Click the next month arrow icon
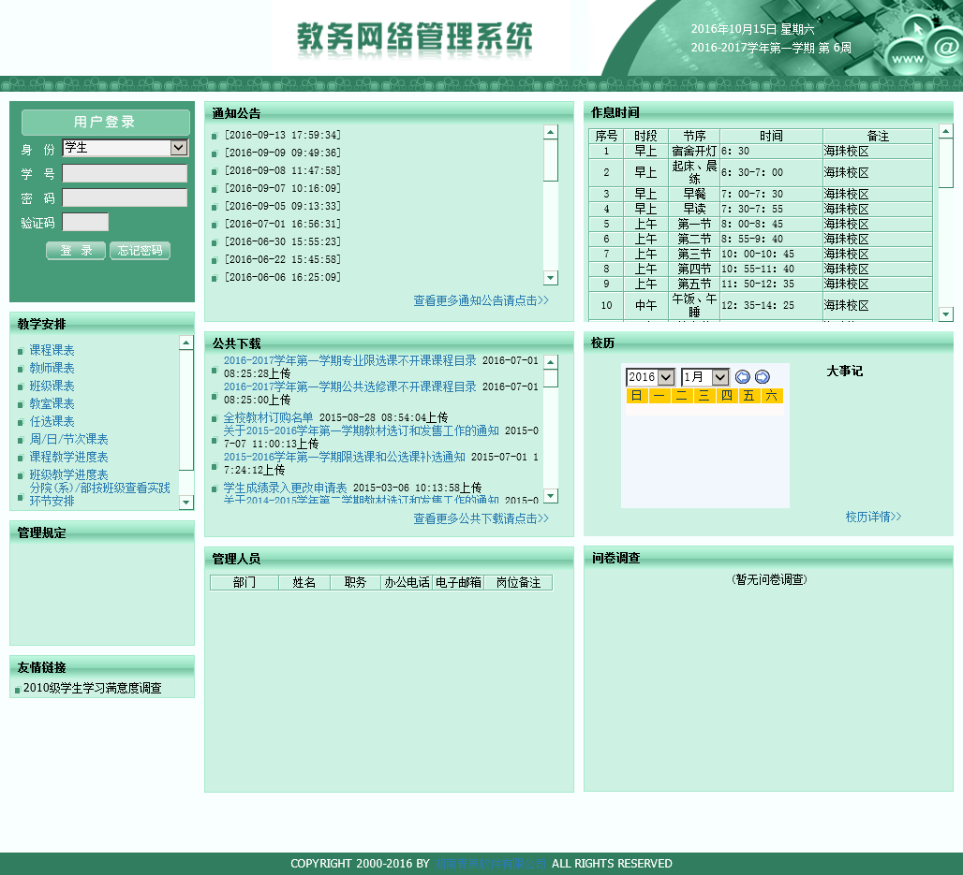Screen dimensions: 963x875 click(x=763, y=377)
